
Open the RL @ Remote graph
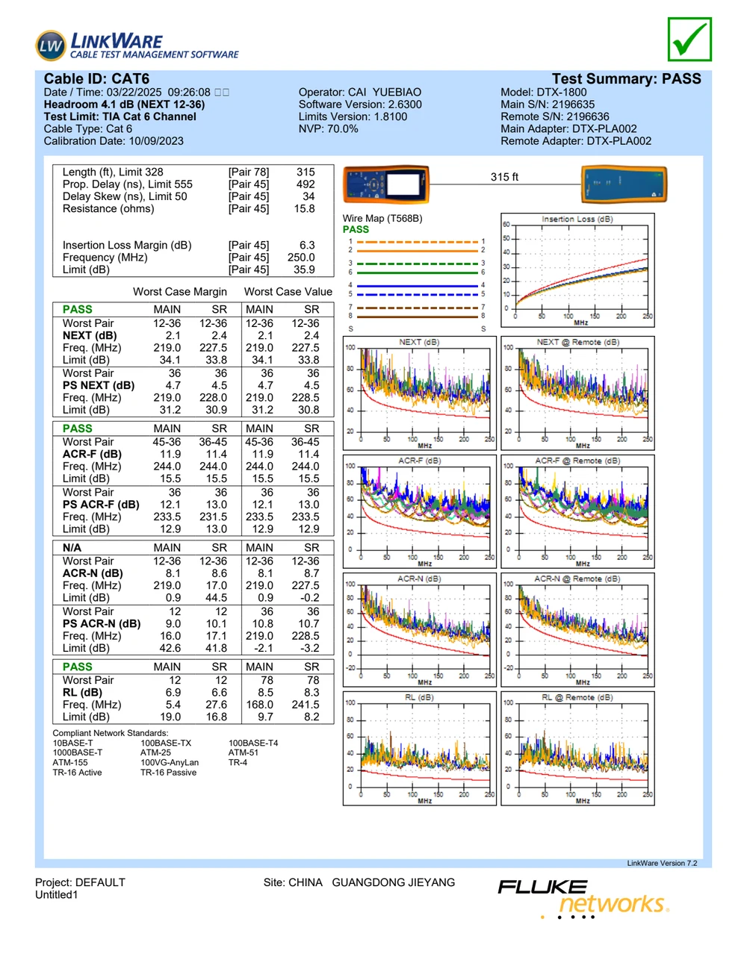click(577, 748)
